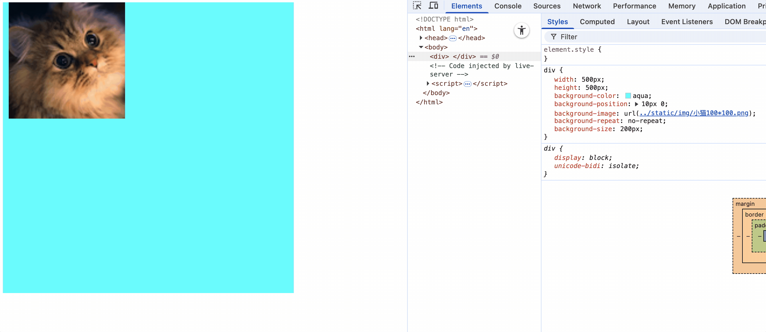The height and width of the screenshot is (332, 766).
Task: Select the closing html tag row
Action: pos(429,102)
